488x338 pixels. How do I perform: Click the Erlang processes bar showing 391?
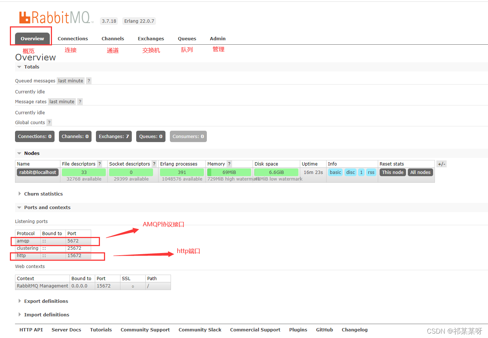pos(182,172)
